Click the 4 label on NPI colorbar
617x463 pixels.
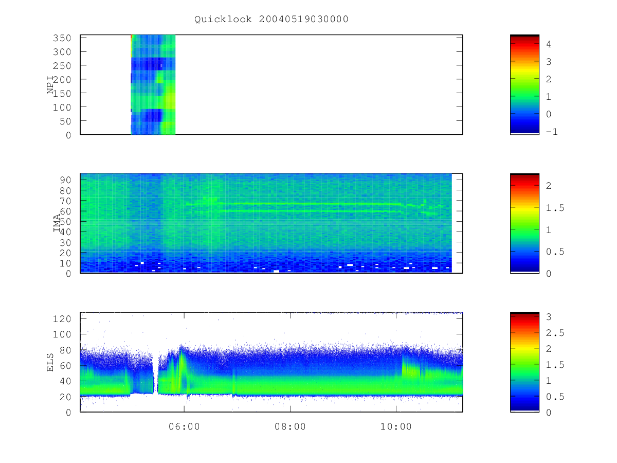(x=549, y=44)
